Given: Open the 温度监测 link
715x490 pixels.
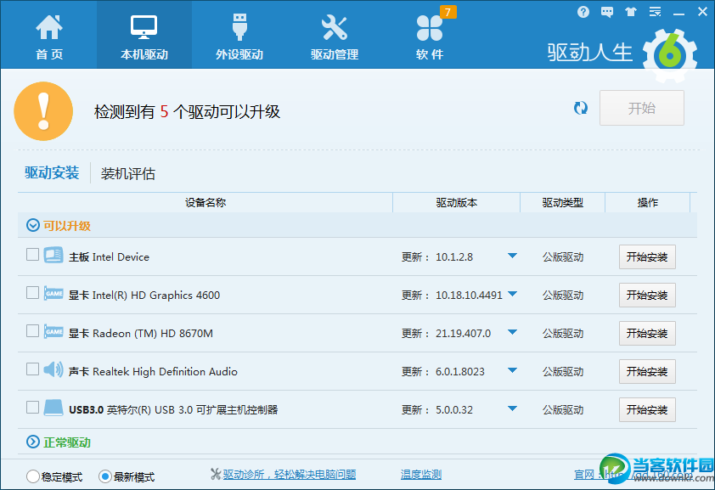Looking at the screenshot, I should [x=420, y=475].
